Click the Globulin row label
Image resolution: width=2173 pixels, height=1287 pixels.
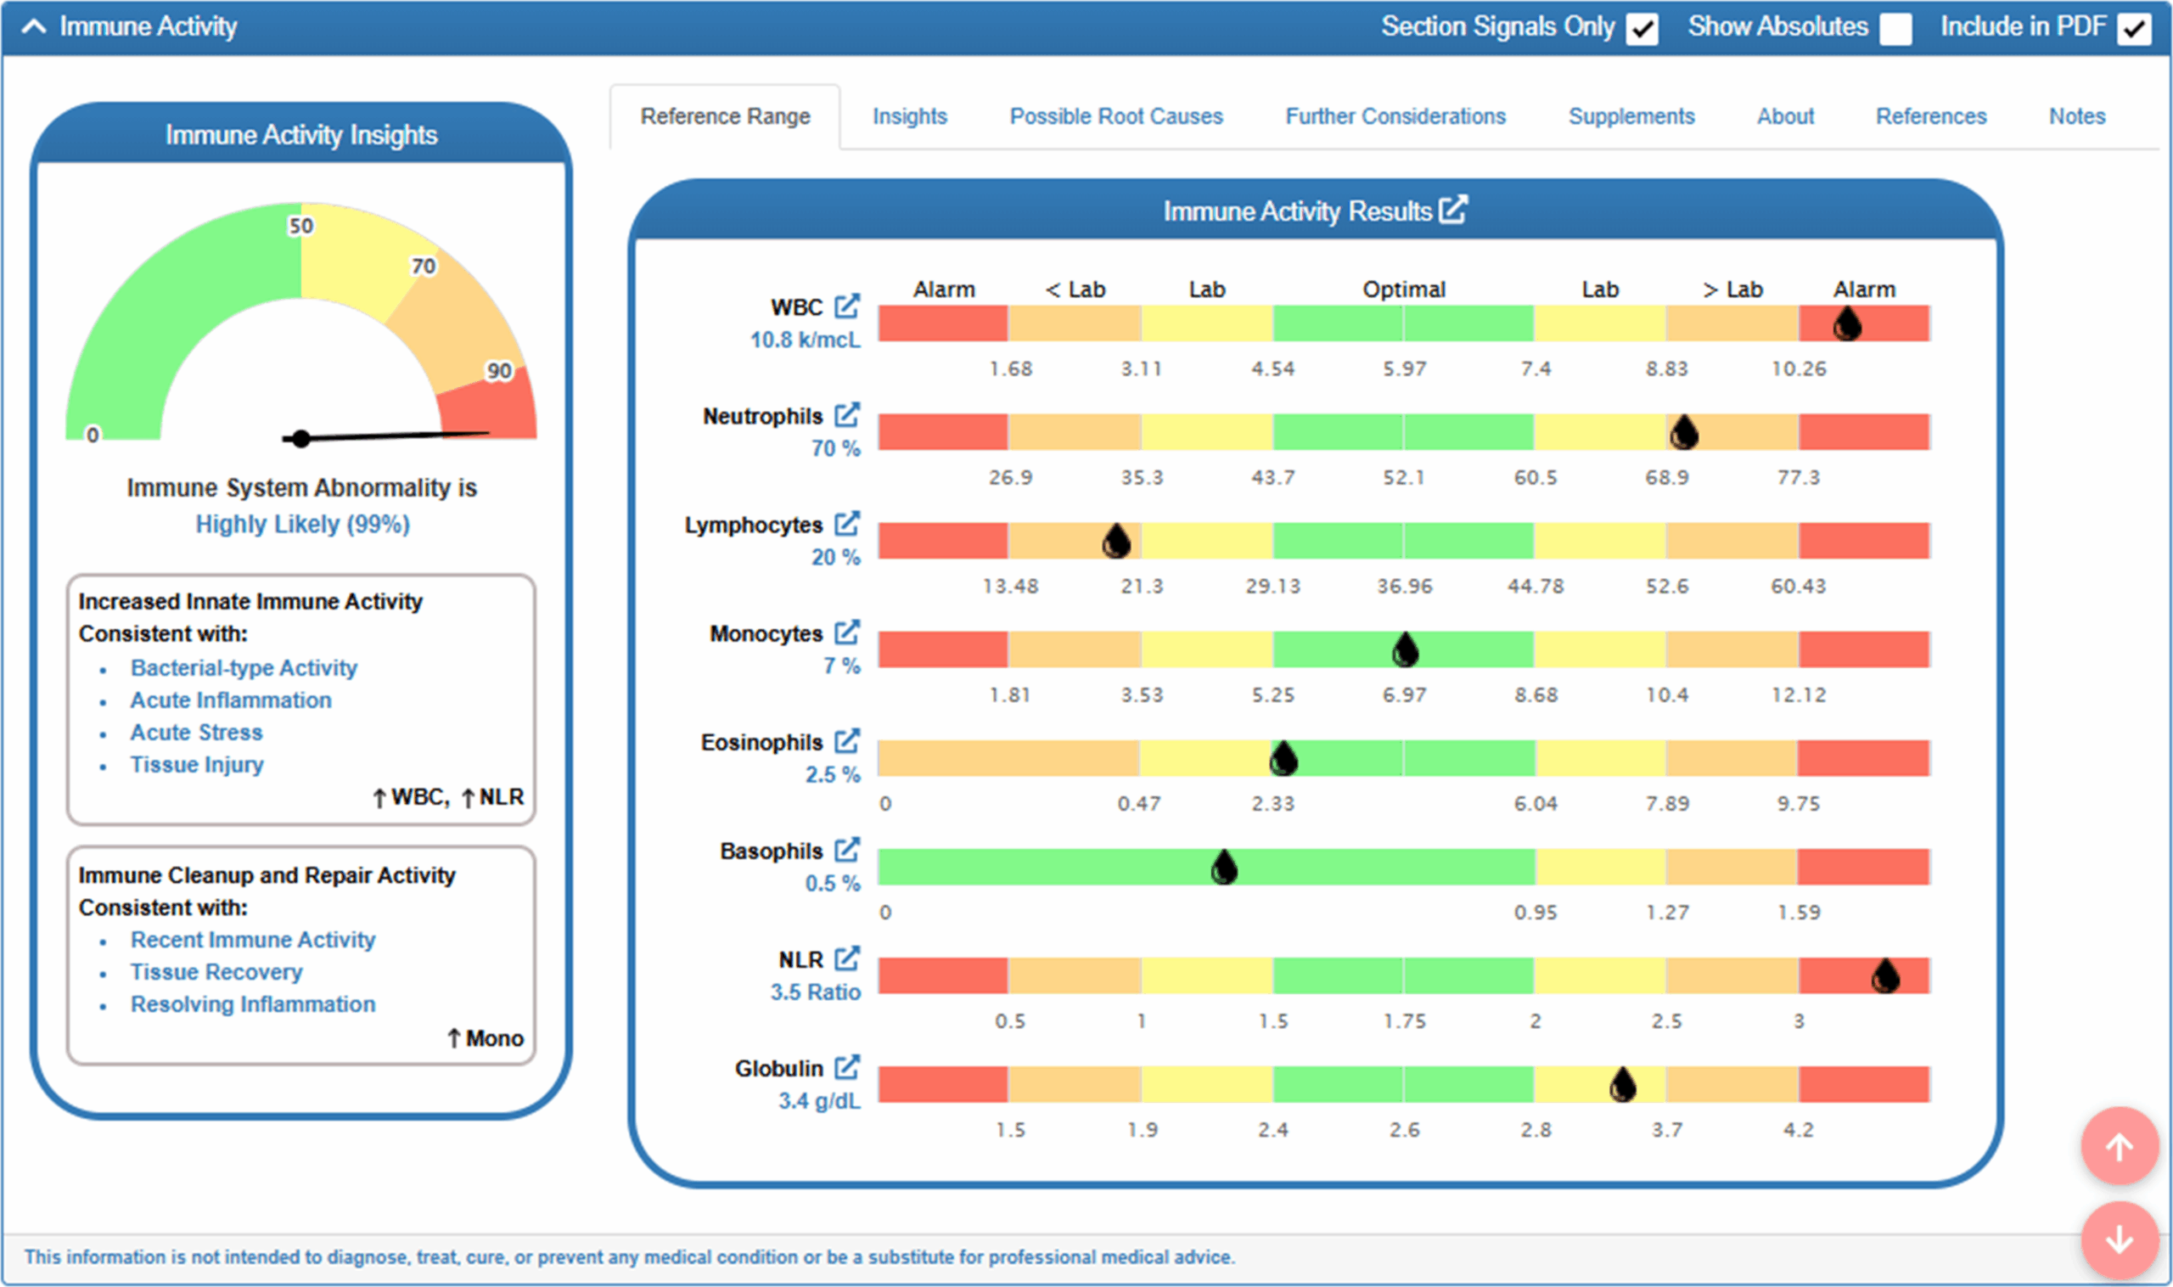[778, 1069]
